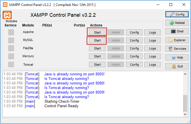Toggle the MySQL service checkbox

[x=11, y=40]
